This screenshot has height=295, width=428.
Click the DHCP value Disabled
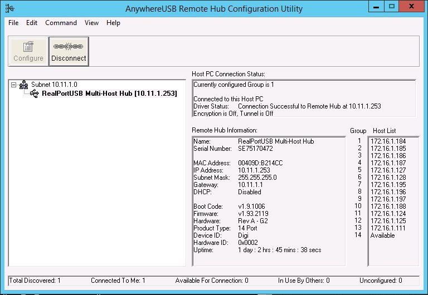click(250, 192)
